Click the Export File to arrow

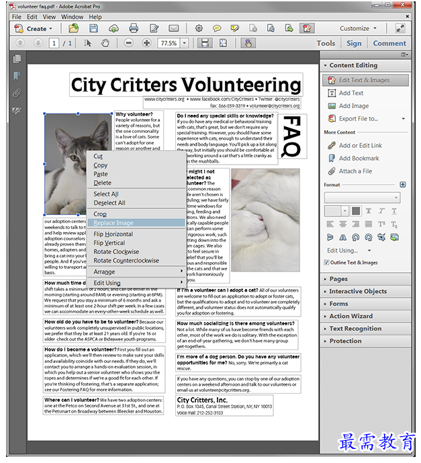(x=404, y=119)
